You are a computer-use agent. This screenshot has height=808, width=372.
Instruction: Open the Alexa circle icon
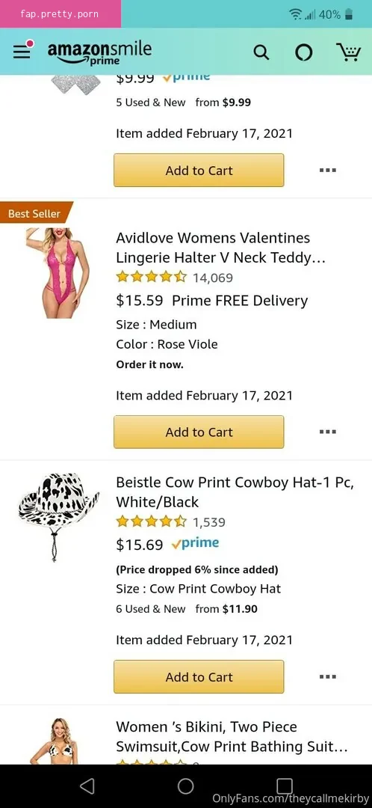point(303,52)
